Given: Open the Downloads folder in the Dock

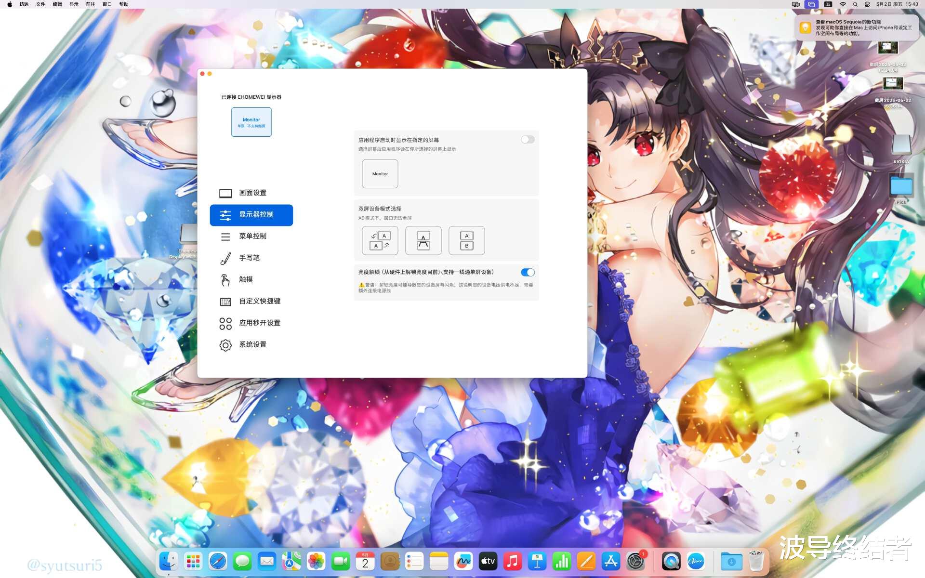Looking at the screenshot, I should pyautogui.click(x=731, y=561).
